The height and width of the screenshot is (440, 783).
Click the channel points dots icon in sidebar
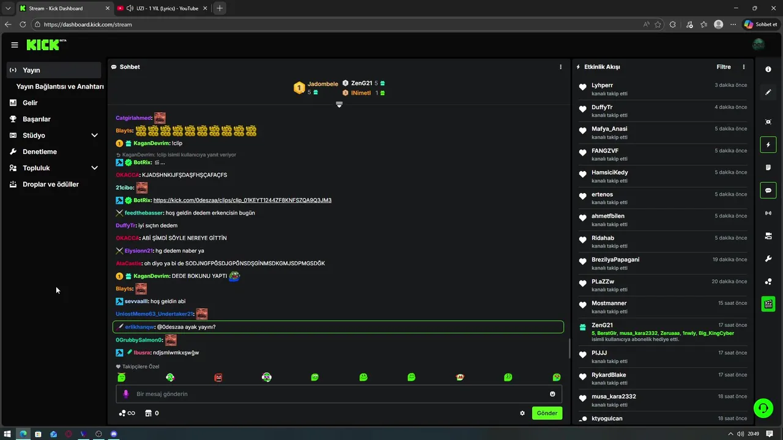pyautogui.click(x=768, y=281)
